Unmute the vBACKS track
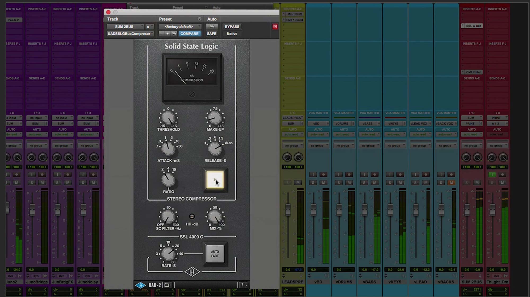This screenshot has height=297, width=530. point(451,183)
